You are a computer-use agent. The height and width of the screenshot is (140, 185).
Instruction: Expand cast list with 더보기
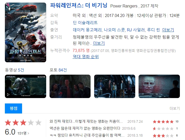click(x=168, y=30)
